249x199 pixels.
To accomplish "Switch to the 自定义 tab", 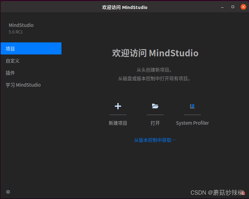I will tap(31, 61).
